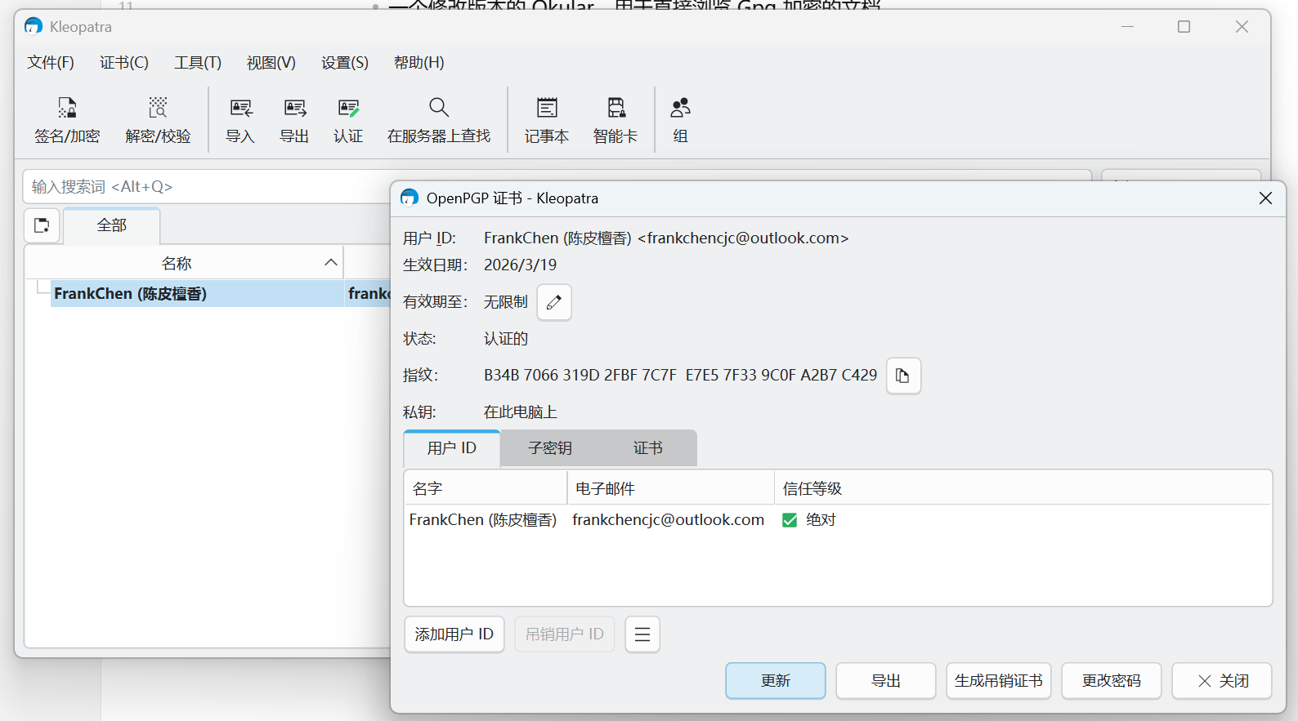The width and height of the screenshot is (1298, 721).
Task: Click the dialog's 导出 button
Action: tap(886, 681)
